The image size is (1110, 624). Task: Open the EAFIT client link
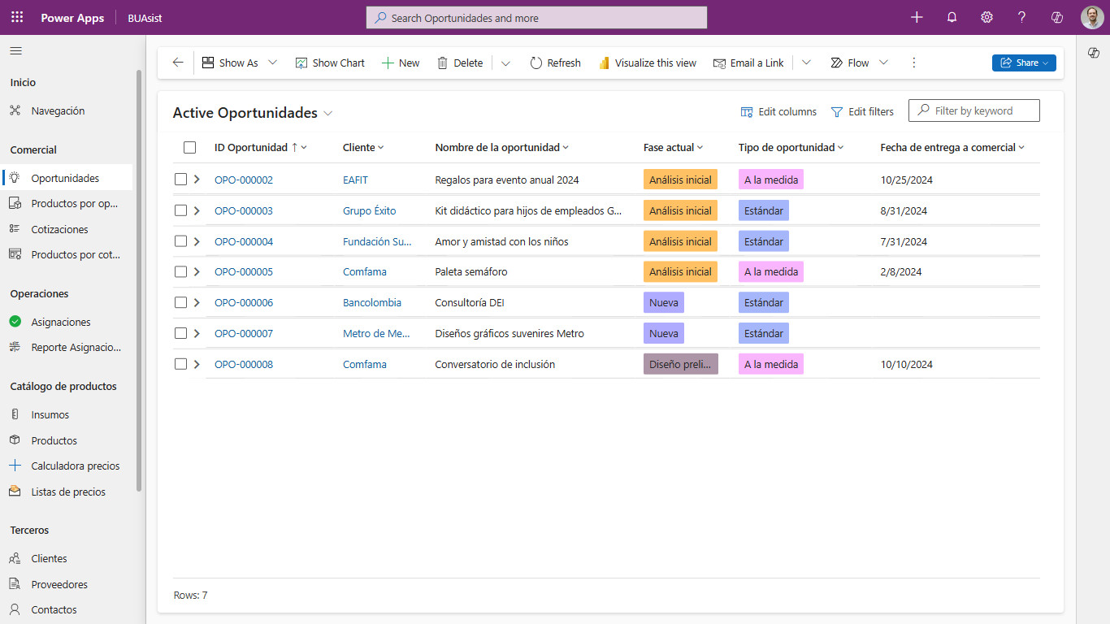pos(355,180)
